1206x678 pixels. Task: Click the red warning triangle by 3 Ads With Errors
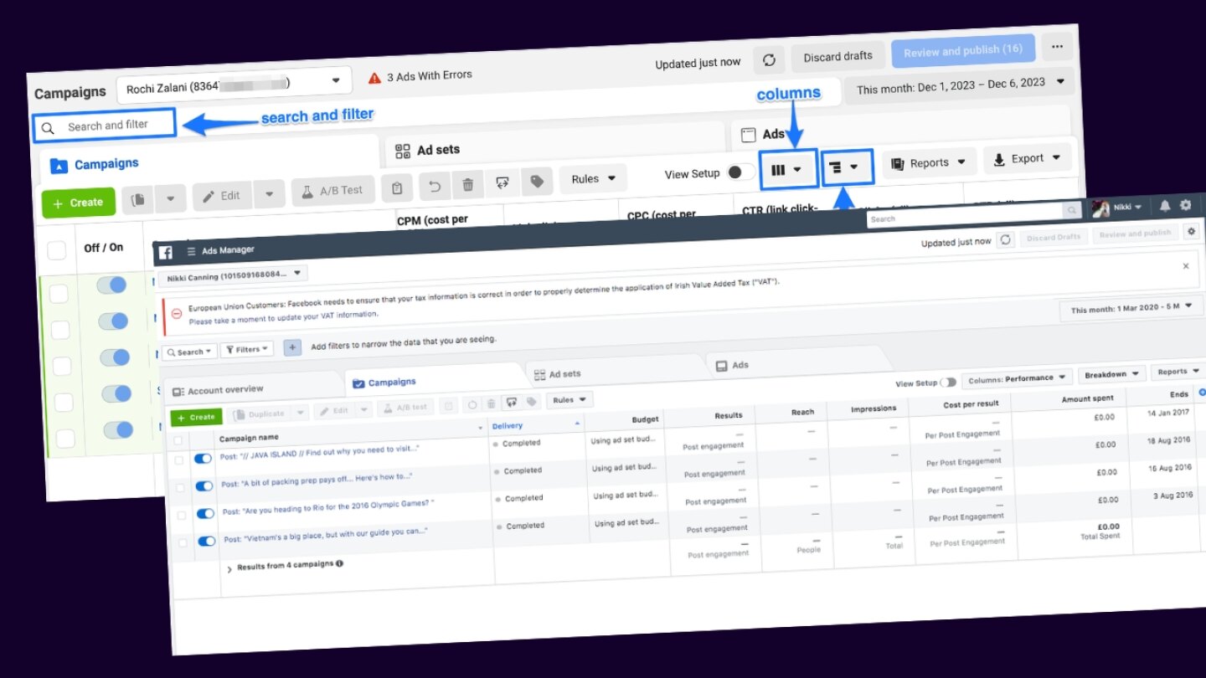(374, 79)
